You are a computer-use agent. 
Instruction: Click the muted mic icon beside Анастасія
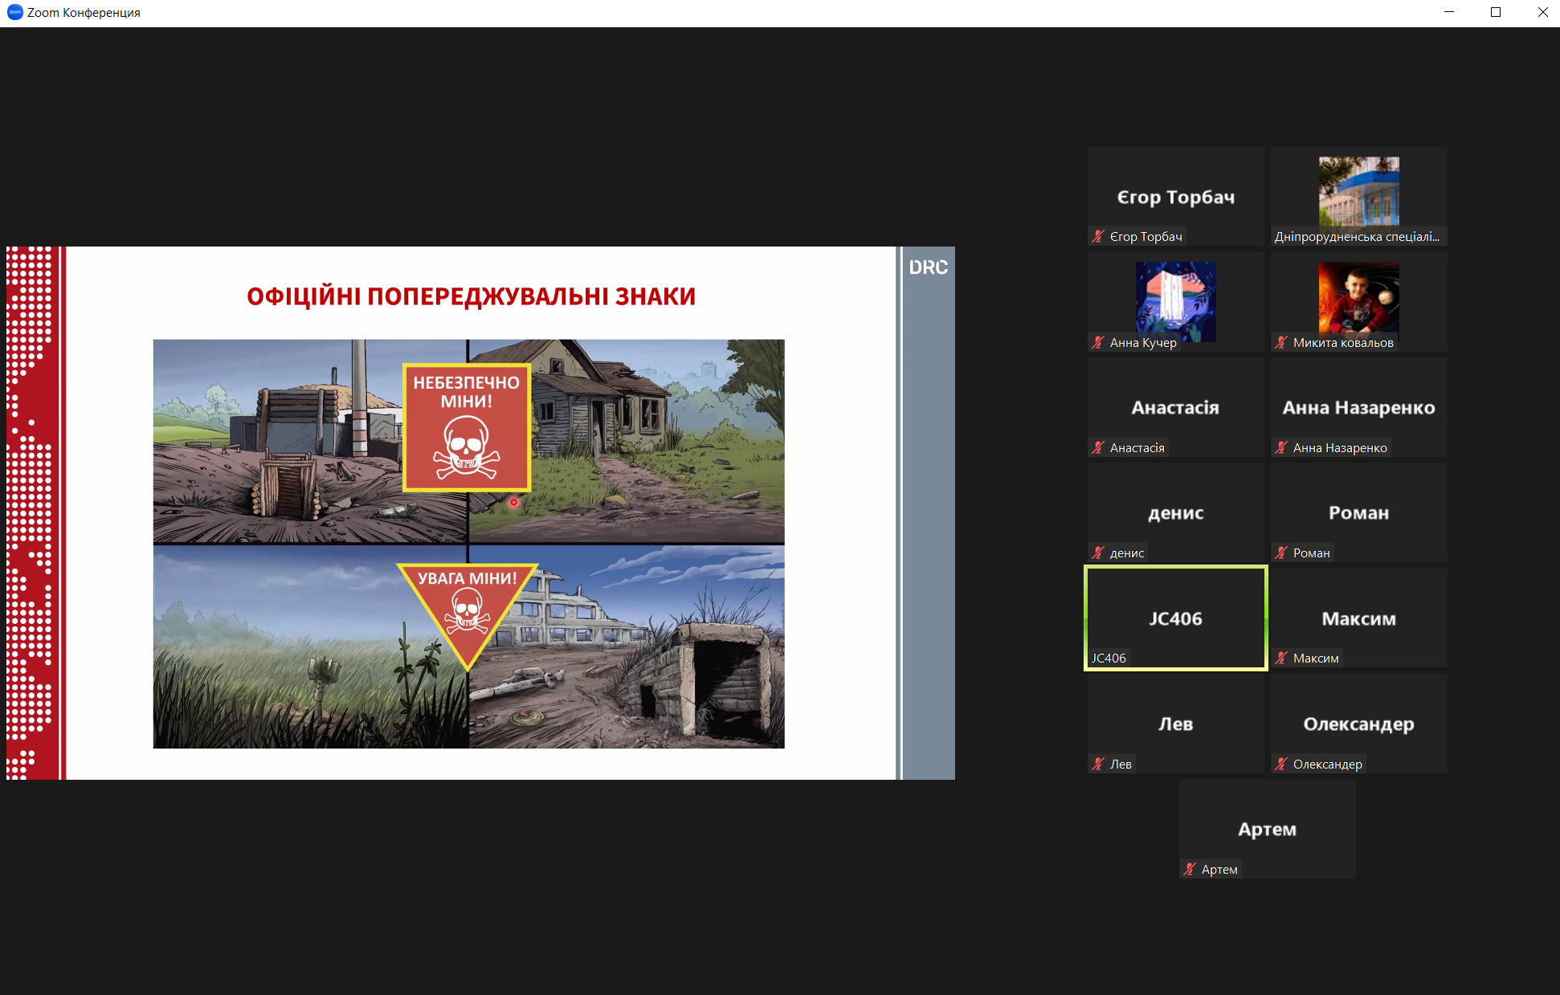[x=1098, y=447]
